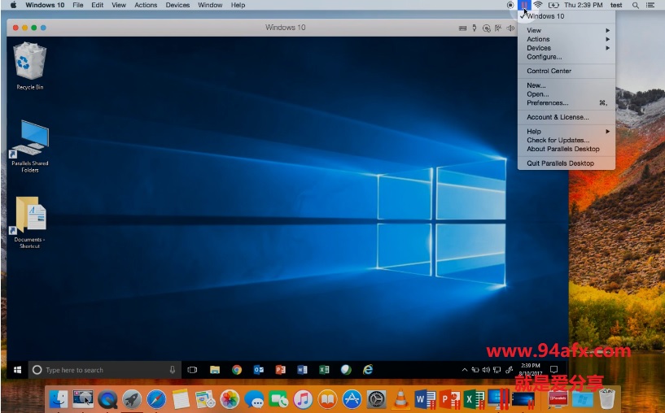The image size is (665, 413).
Task: Open the Windows taskbar clock
Action: pos(531,369)
